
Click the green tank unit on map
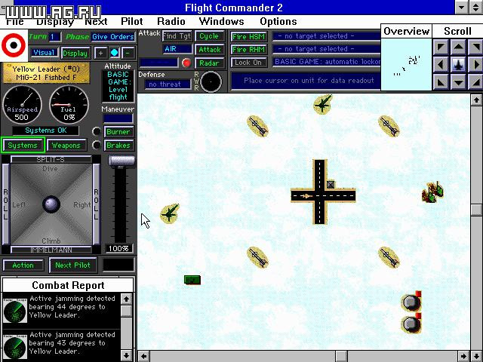click(192, 280)
